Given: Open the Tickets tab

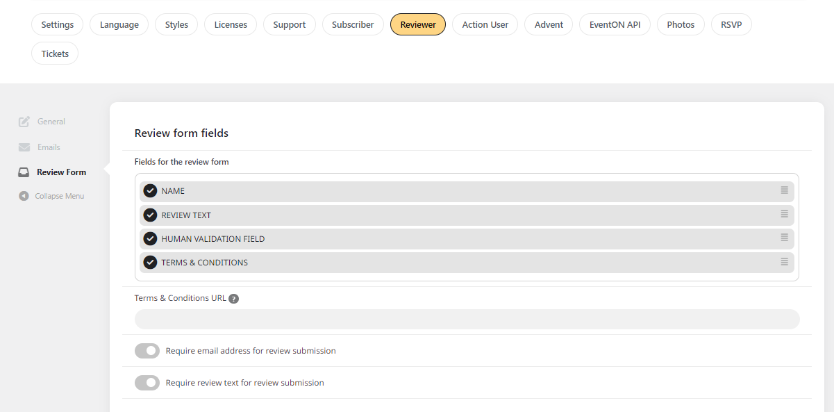Looking at the screenshot, I should click(55, 53).
